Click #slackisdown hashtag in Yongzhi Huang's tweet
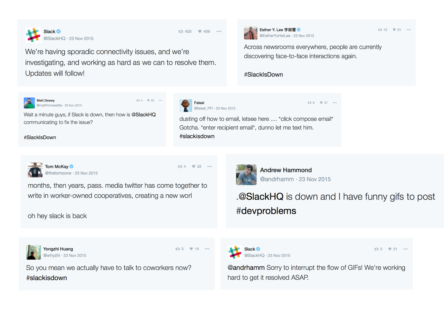444x312 pixels. (47, 278)
